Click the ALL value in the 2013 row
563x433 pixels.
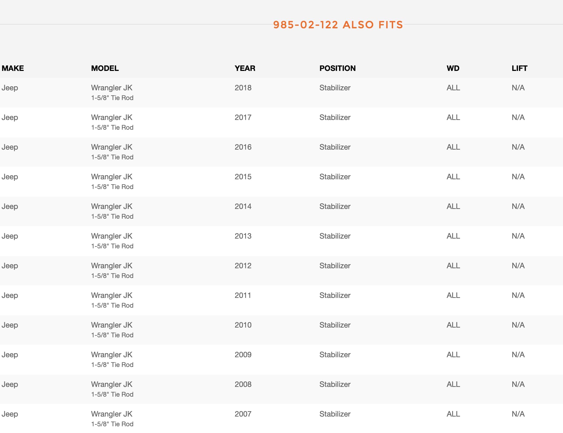point(453,236)
